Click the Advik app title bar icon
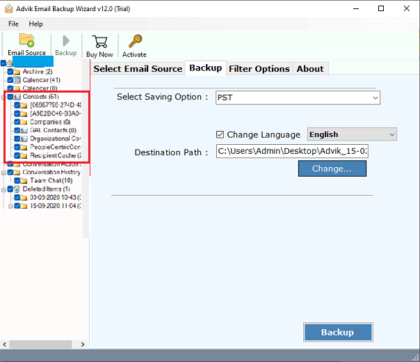The image size is (420, 362). tap(8, 8)
